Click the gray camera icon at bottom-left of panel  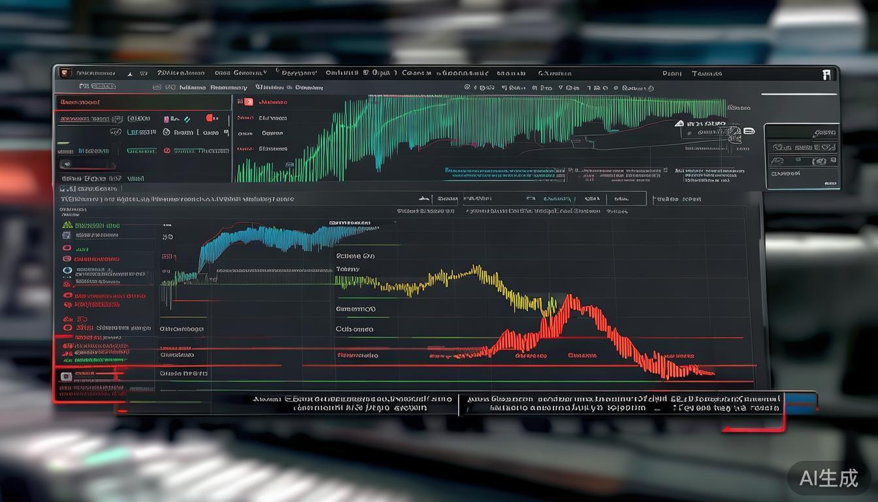(x=65, y=376)
